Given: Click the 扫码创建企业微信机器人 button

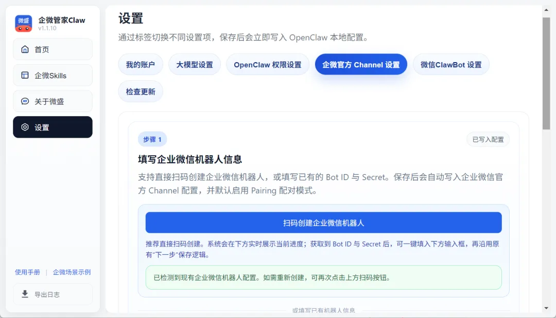Looking at the screenshot, I should point(323,222).
